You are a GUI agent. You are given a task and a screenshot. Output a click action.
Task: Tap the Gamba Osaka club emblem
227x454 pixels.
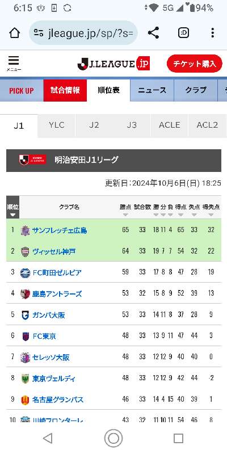pyautogui.click(x=25, y=315)
